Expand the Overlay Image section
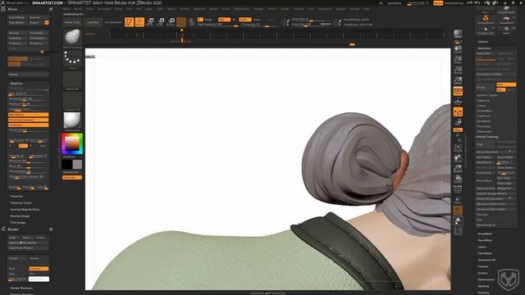525x295 pixels. coord(20,216)
